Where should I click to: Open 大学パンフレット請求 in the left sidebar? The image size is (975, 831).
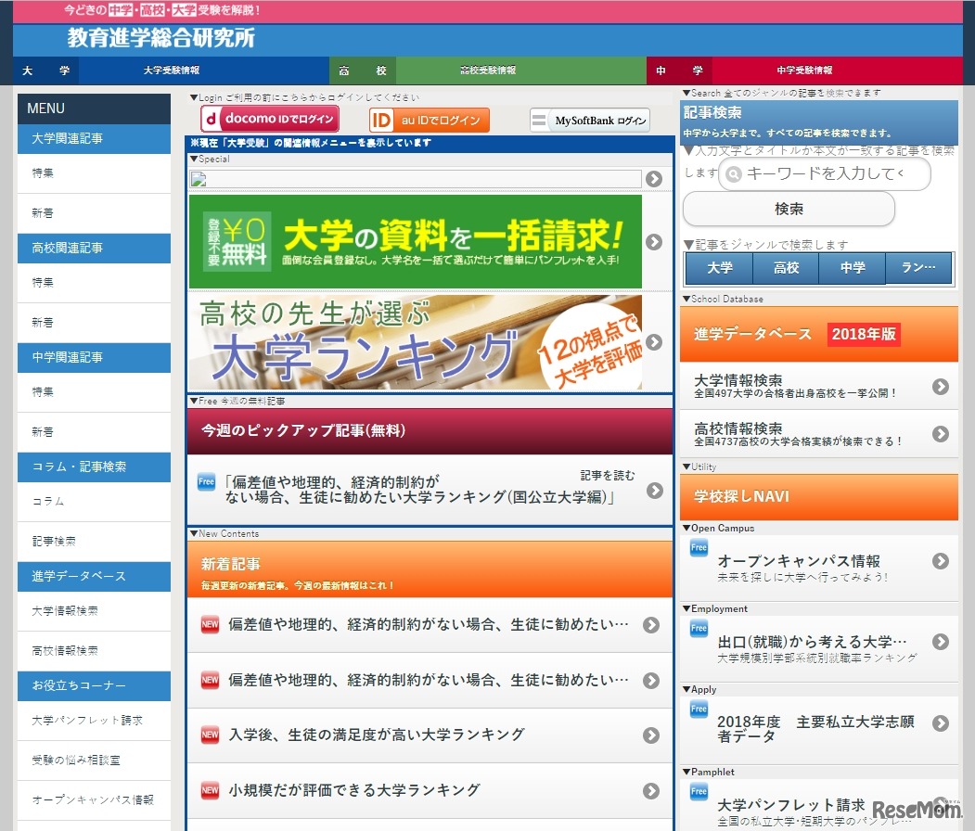click(x=87, y=721)
